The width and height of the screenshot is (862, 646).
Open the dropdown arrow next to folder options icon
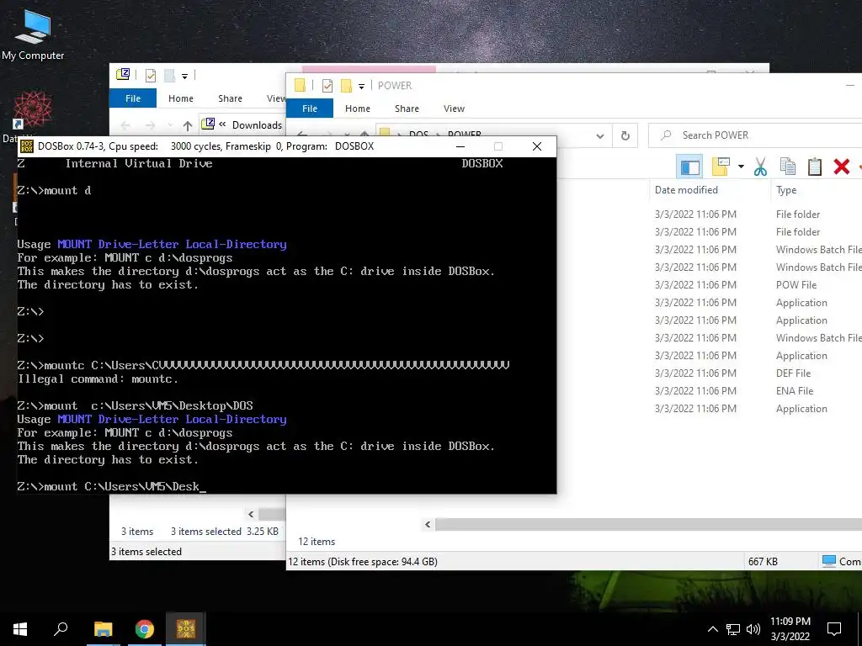pyautogui.click(x=741, y=167)
